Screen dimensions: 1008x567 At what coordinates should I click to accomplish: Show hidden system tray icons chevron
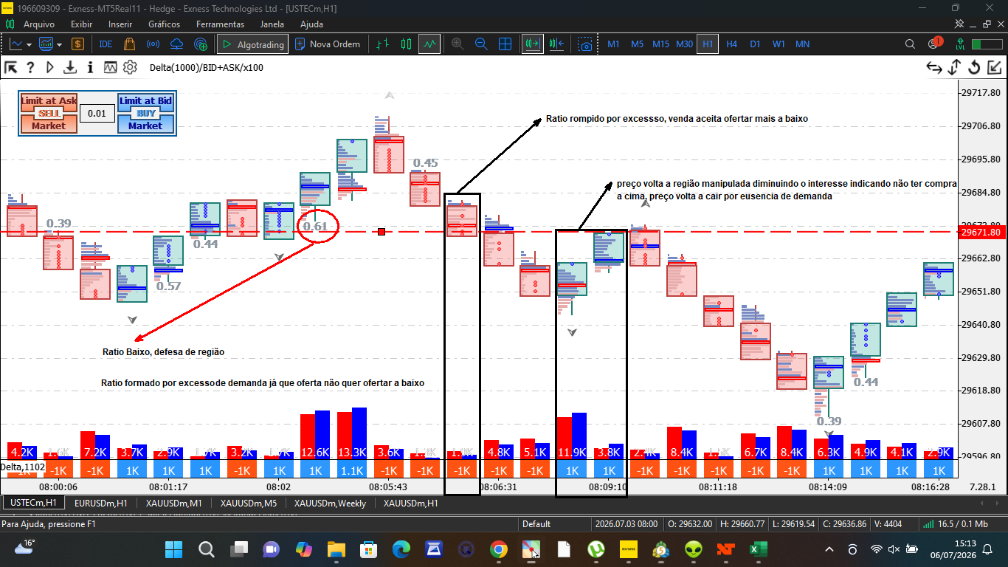tap(829, 549)
